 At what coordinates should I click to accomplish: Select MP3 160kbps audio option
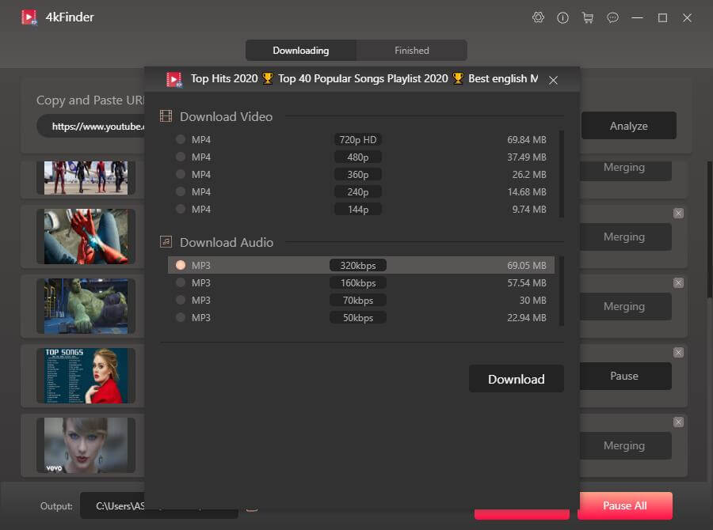tap(181, 283)
